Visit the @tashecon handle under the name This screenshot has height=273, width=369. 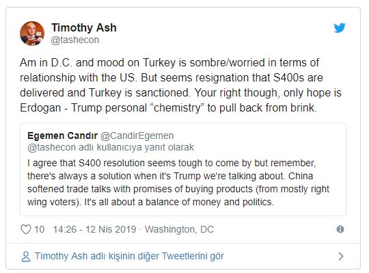tap(75, 40)
